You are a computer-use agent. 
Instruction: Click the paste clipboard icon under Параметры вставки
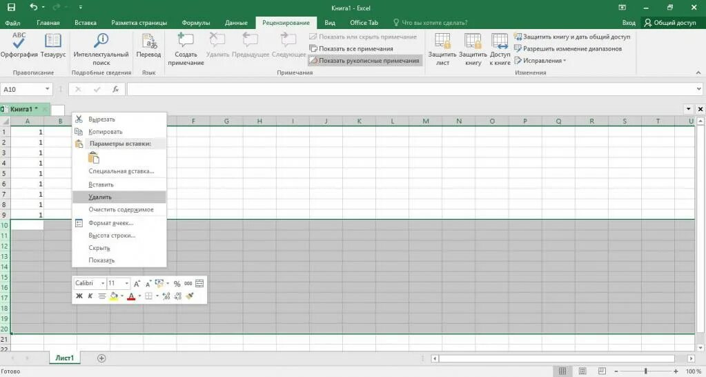(x=94, y=157)
